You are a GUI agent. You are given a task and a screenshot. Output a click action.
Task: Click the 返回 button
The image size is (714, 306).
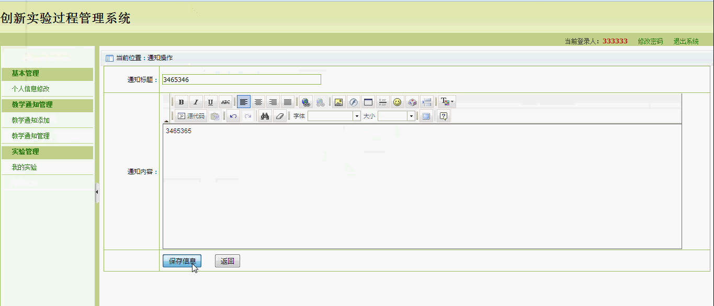228,261
